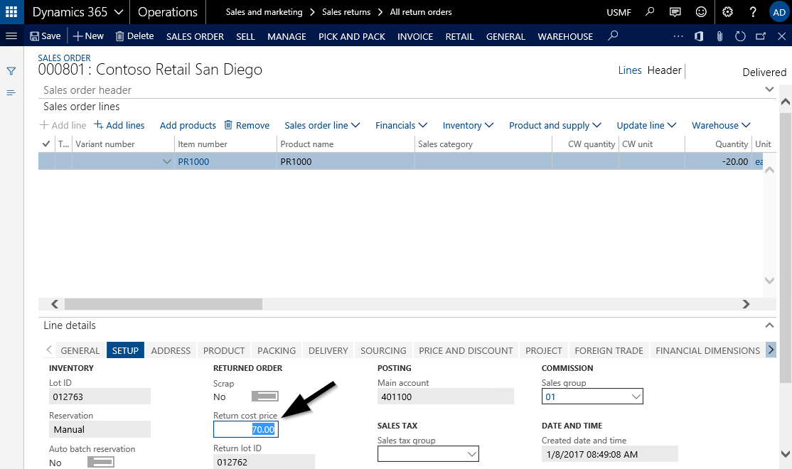792x469 pixels.
Task: Click the Add products button
Action: 188,125
